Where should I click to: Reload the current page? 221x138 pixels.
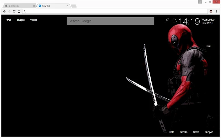pyautogui.click(x=14, y=11)
